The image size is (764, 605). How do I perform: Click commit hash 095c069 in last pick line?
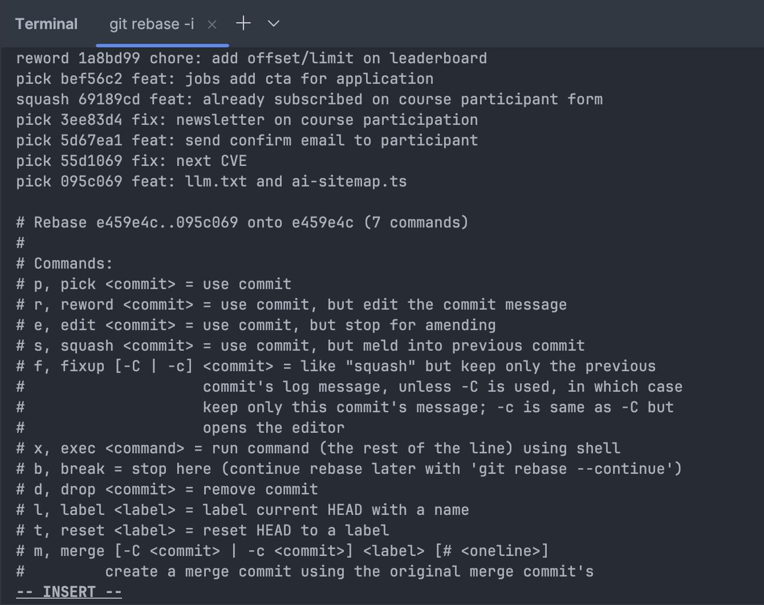(91, 181)
